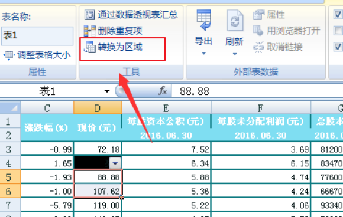The image size is (343, 217).
Task: Click 调整表格大小
Action: (44, 55)
